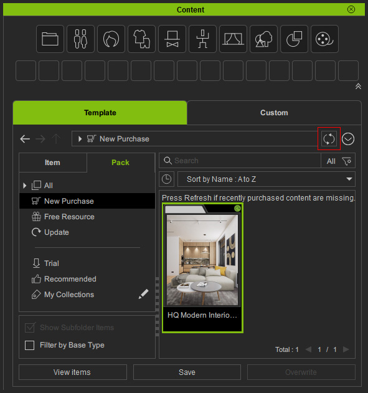Select the Accessory hat-and-bowtie icon

[172, 39]
